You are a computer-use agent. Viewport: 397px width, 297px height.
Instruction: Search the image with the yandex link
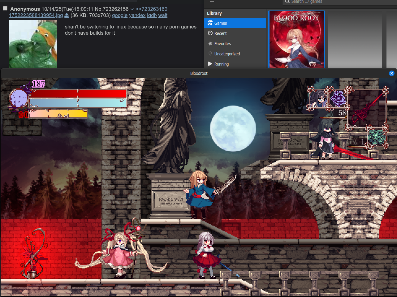[x=137, y=15]
